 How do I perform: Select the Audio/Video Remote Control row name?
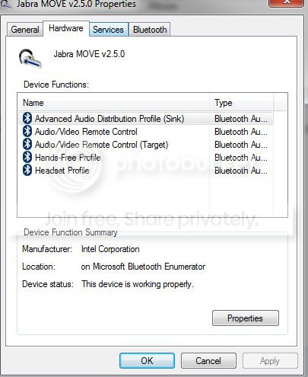pyautogui.click(x=86, y=132)
